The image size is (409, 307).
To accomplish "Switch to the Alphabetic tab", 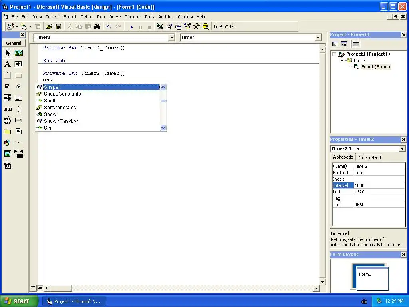I will pos(343,157).
